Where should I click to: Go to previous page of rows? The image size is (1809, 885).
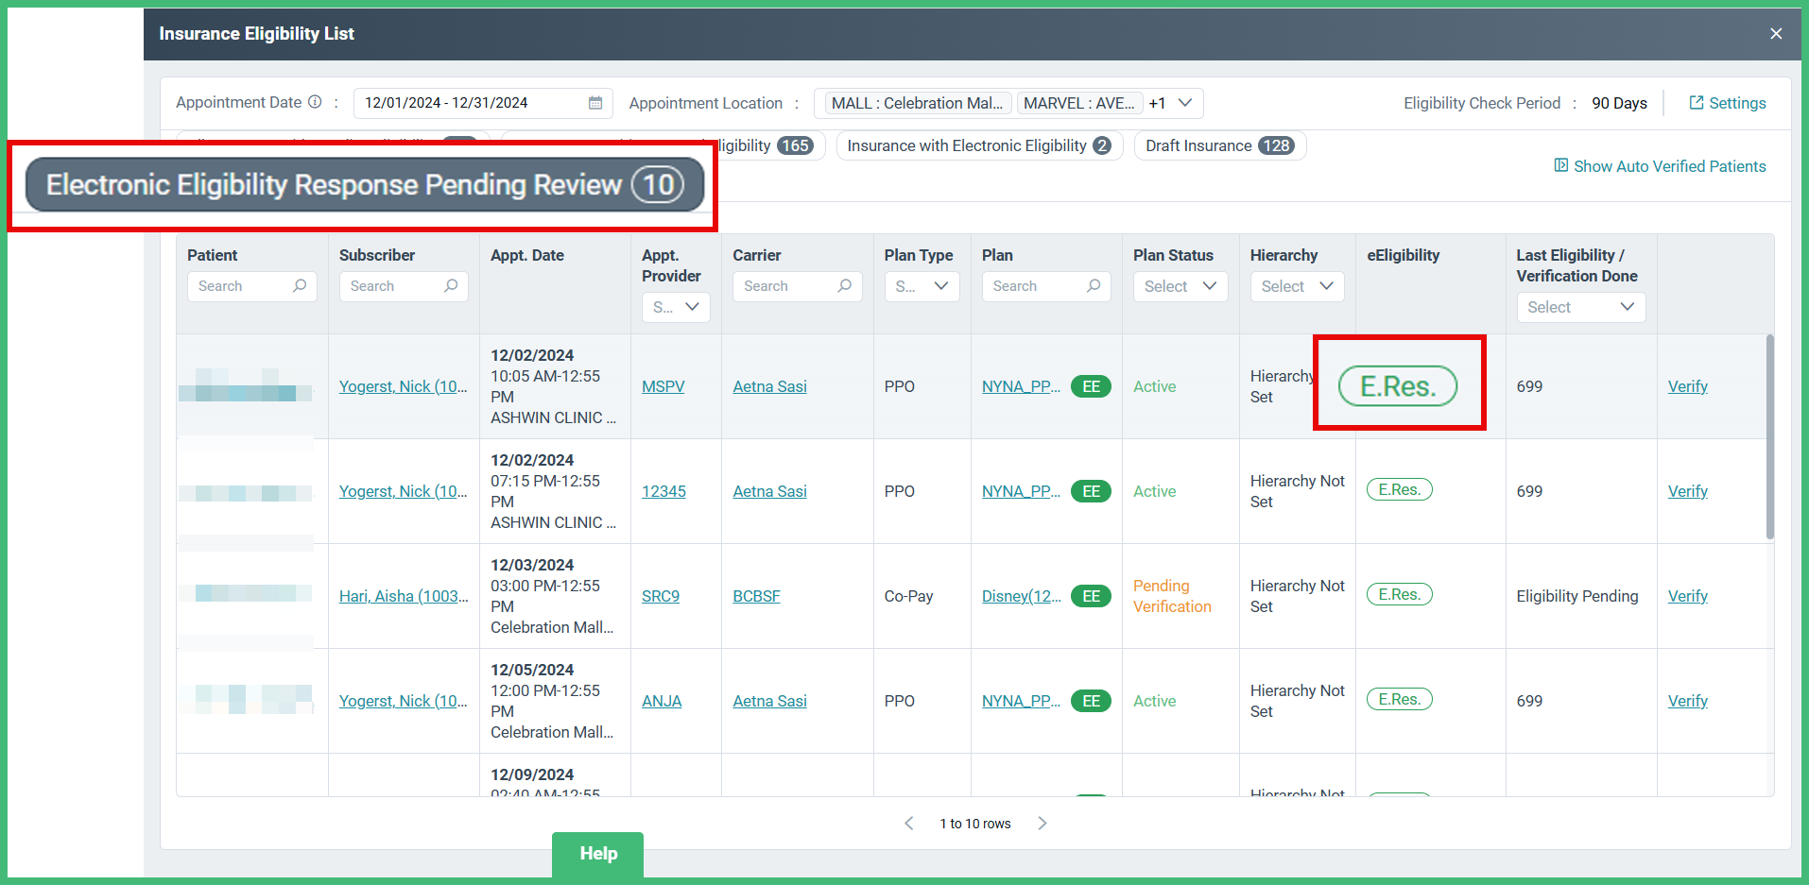click(x=909, y=824)
